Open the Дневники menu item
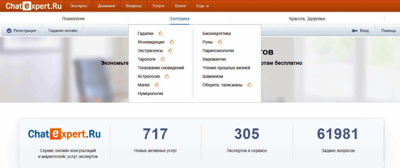The height and width of the screenshot is (168, 400). 106,6
